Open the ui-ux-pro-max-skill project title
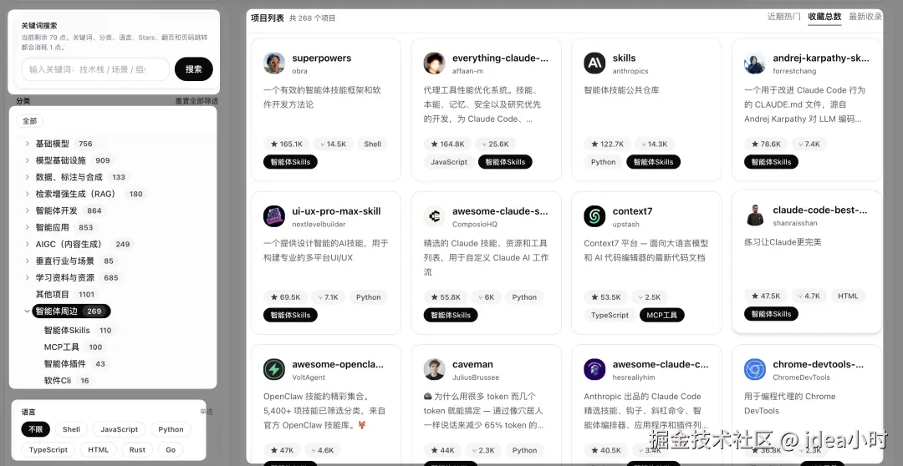This screenshot has width=903, height=466. tap(336, 211)
